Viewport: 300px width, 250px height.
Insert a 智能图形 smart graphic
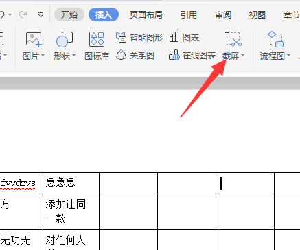(139, 38)
